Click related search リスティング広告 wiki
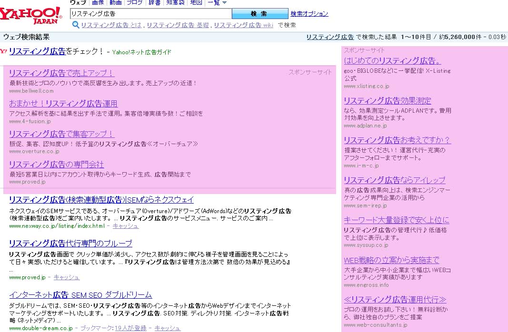The width and height of the screenshot is (508, 332). pos(244,25)
